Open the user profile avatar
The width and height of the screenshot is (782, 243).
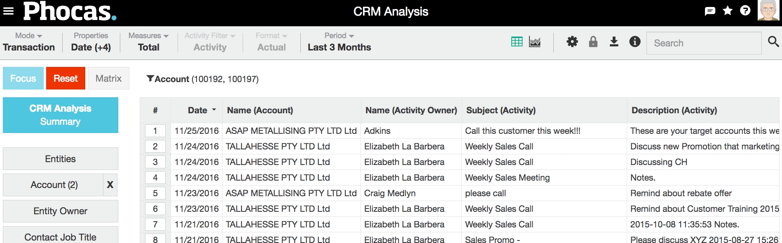(768, 11)
